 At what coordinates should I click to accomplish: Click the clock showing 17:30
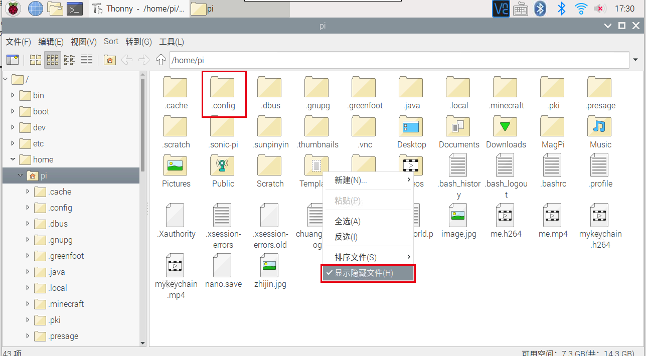point(624,9)
